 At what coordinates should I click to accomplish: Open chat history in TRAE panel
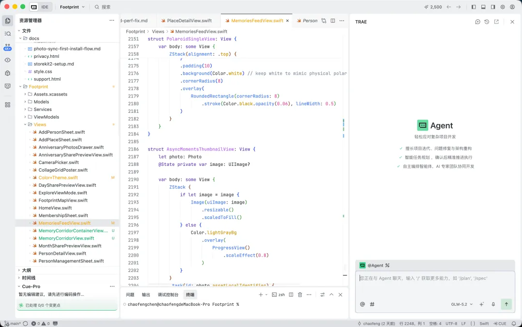click(487, 22)
